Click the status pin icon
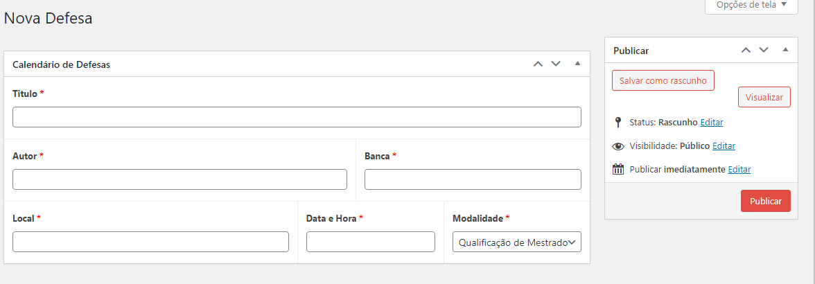The image size is (815, 284). point(618,123)
